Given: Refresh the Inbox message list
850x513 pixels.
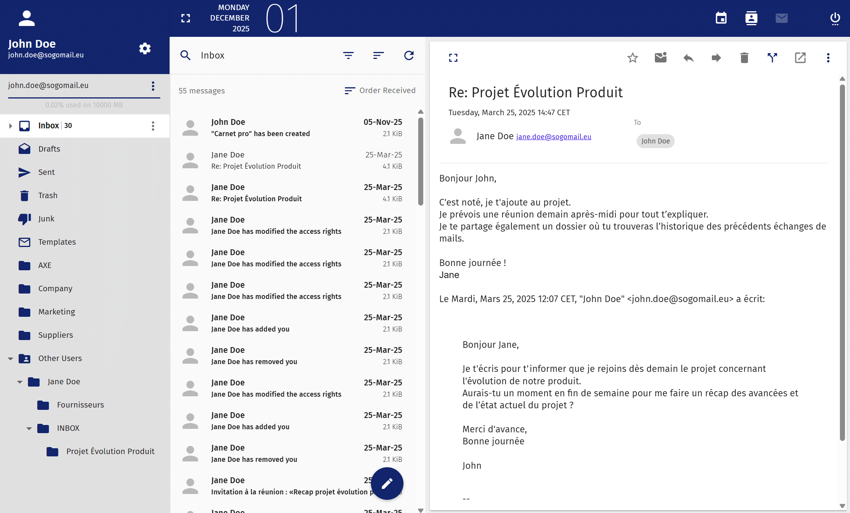Looking at the screenshot, I should tap(409, 55).
